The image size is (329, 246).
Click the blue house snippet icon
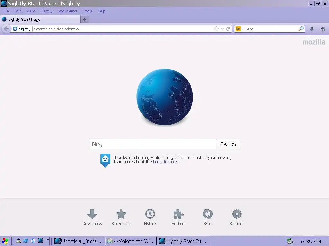[x=105, y=160]
